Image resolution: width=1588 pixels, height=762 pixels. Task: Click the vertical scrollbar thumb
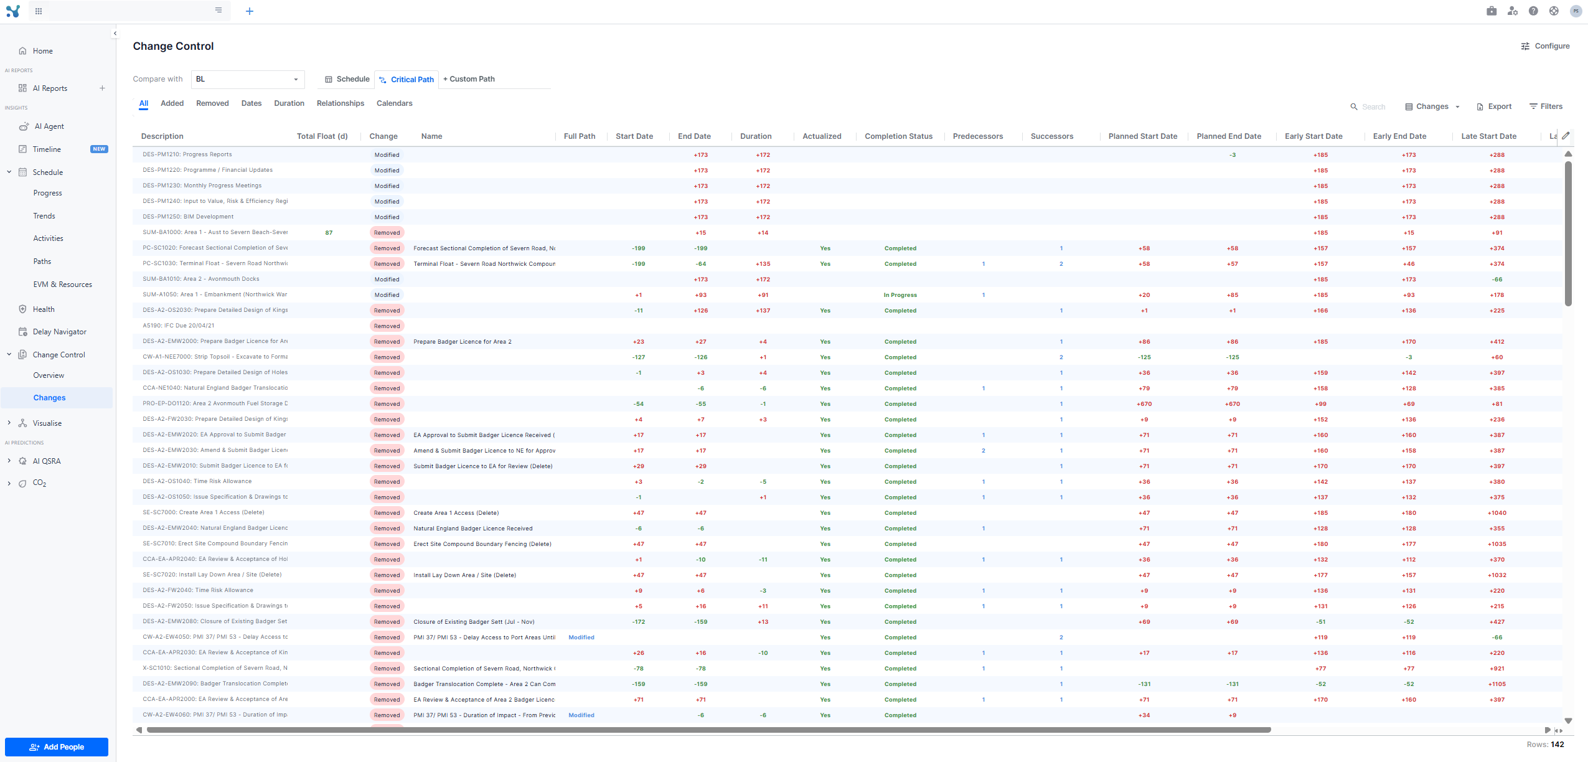coord(1568,233)
